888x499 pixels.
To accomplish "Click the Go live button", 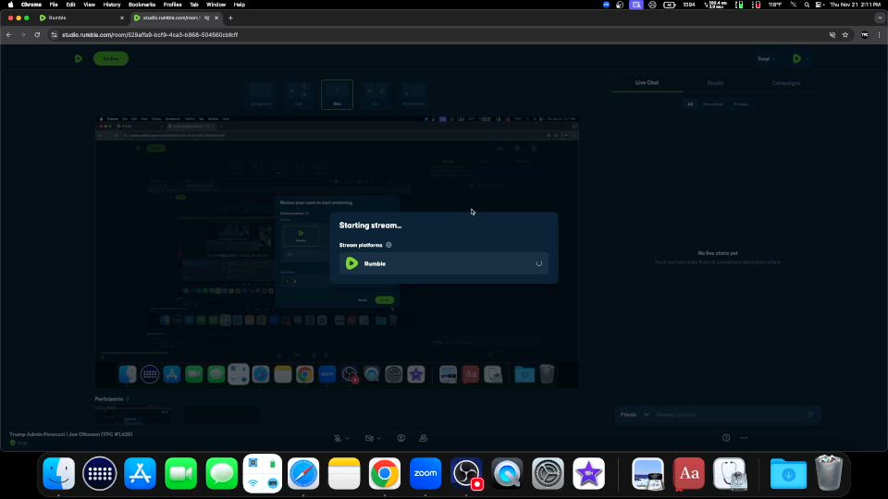I will click(x=111, y=58).
